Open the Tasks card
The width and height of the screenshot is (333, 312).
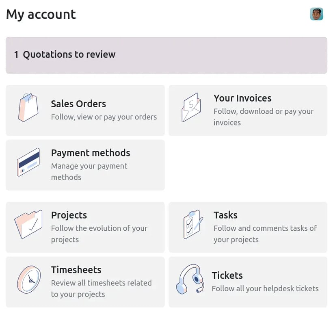point(248,227)
